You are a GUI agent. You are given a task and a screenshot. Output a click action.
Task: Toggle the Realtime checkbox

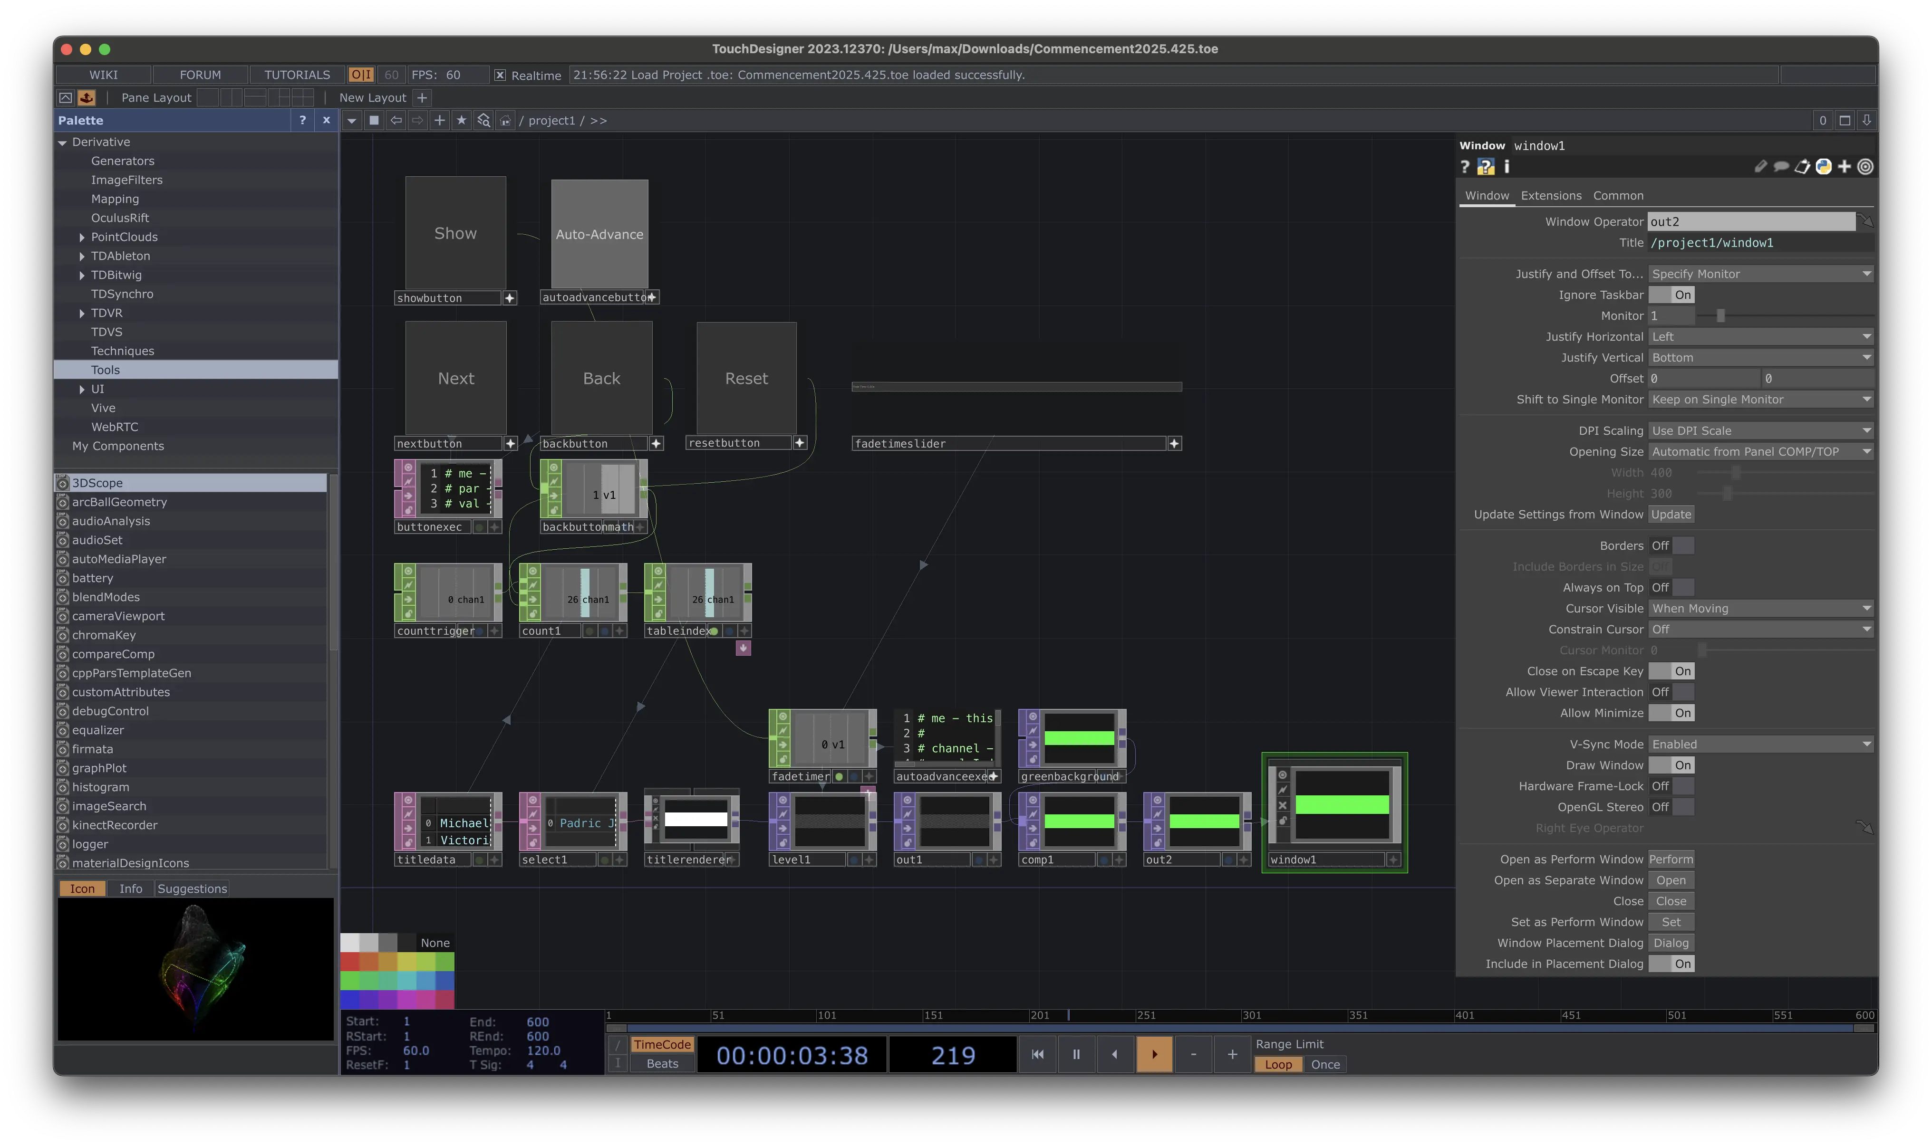coord(500,75)
